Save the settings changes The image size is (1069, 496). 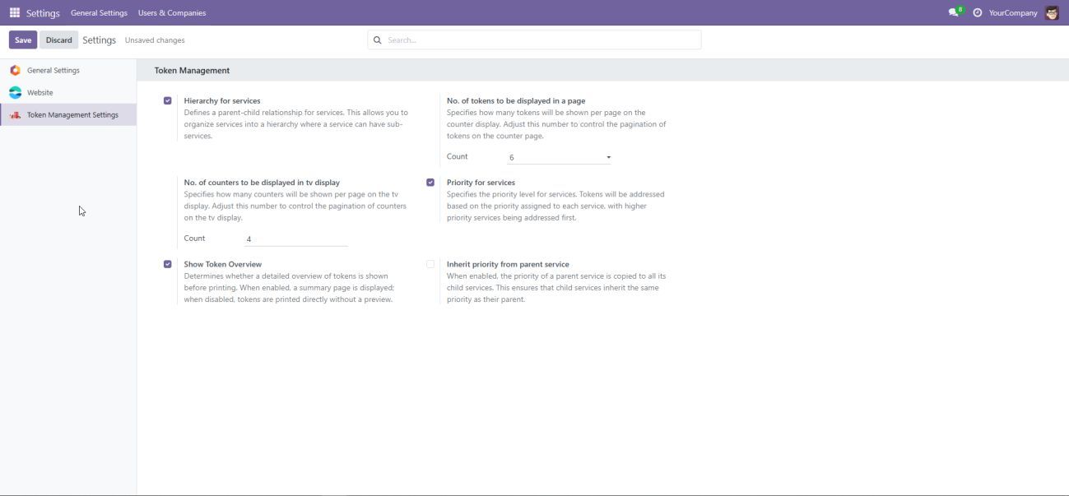23,39
